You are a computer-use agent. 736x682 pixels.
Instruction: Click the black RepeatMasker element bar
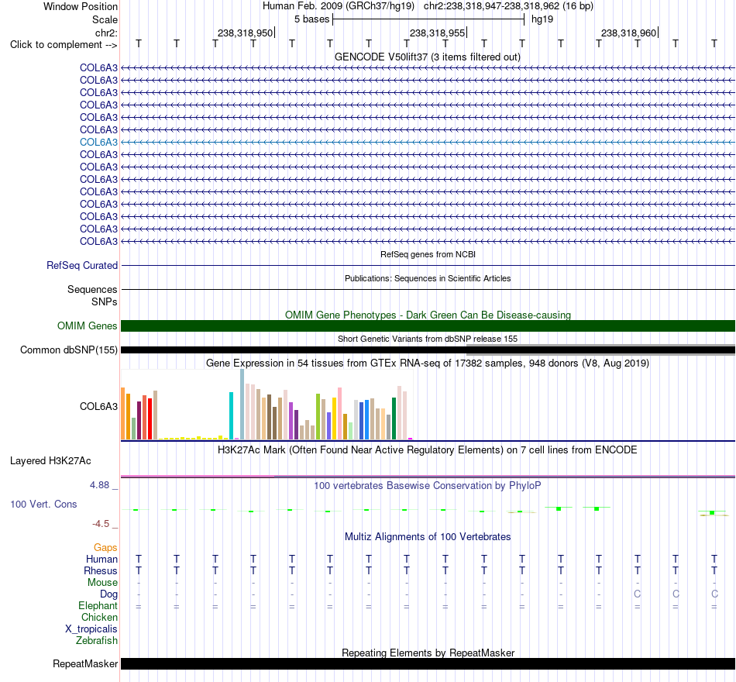point(428,663)
